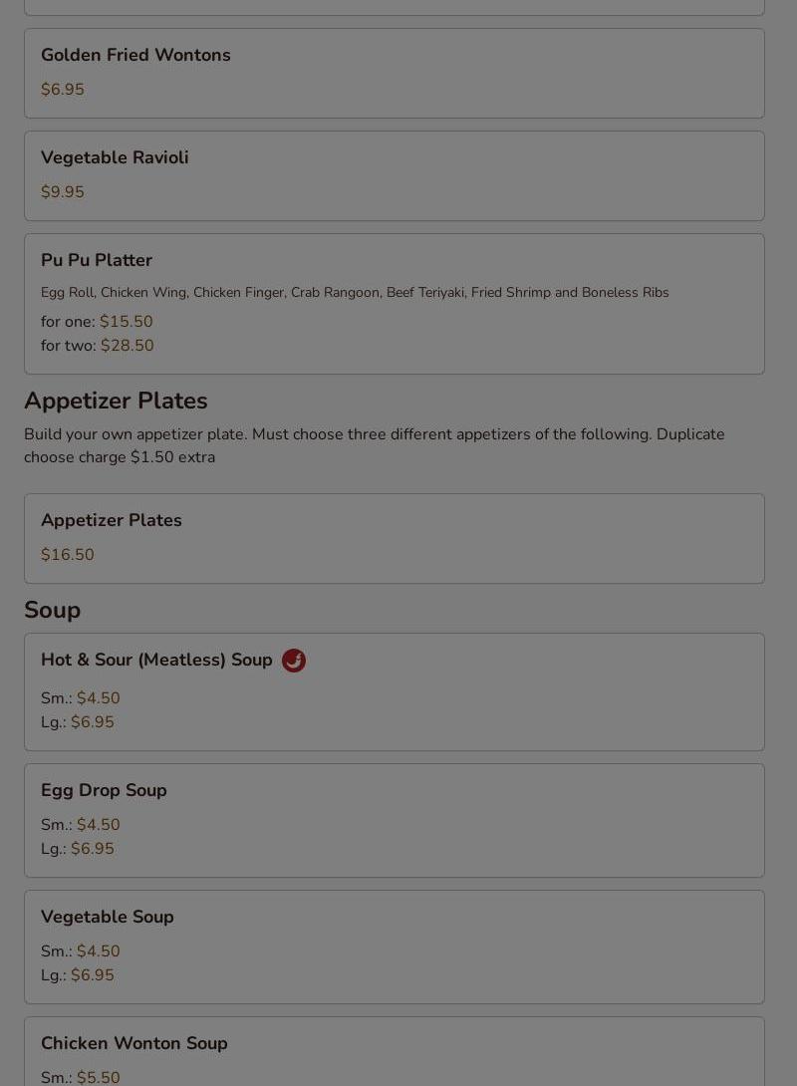Choose the Pu Pu Platter for one price
This screenshot has height=1086, width=797.
pyautogui.click(x=126, y=322)
